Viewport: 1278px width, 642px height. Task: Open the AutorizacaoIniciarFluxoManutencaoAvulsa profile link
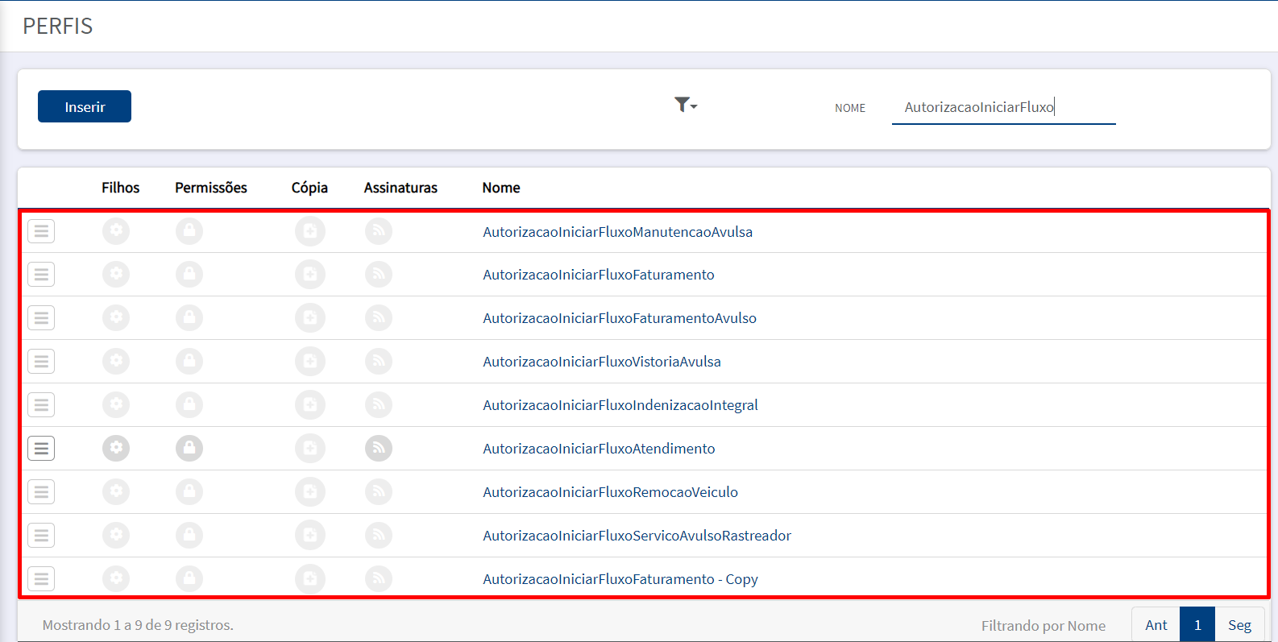coord(618,232)
